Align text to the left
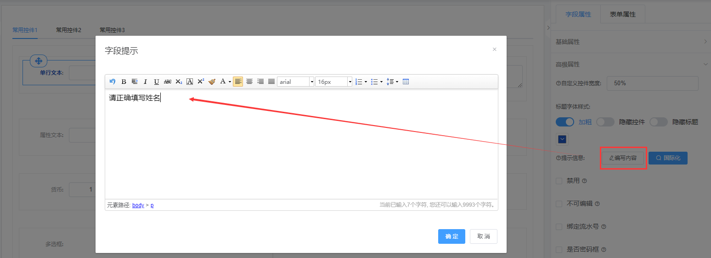This screenshot has height=258, width=711. point(238,82)
